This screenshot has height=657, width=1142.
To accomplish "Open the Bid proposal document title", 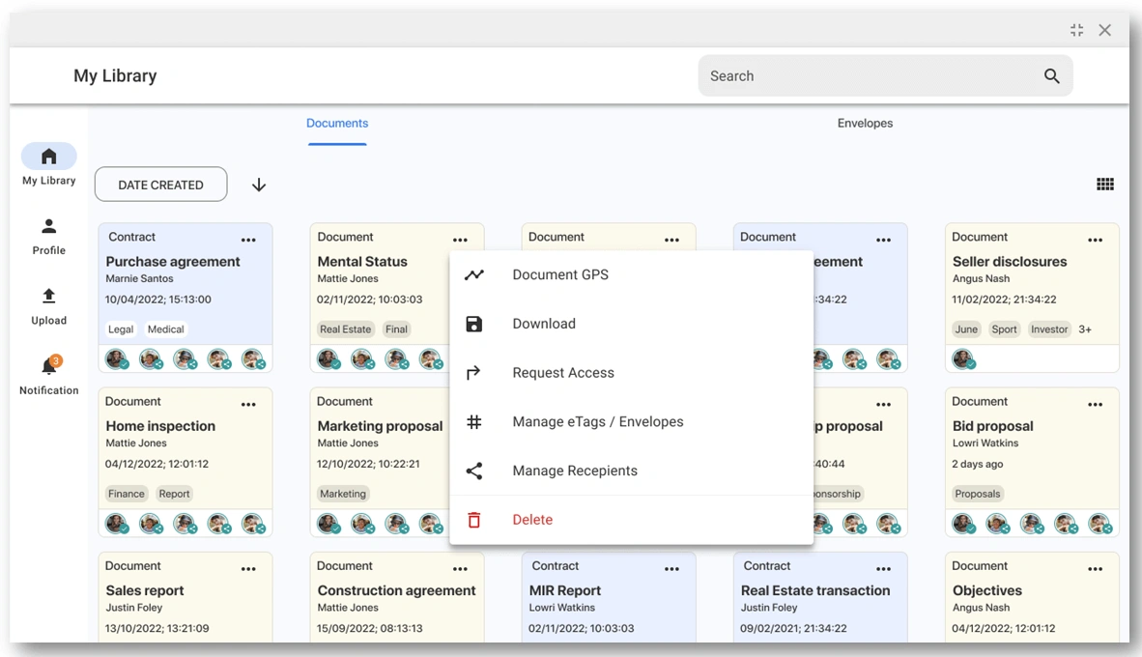I will tap(992, 426).
